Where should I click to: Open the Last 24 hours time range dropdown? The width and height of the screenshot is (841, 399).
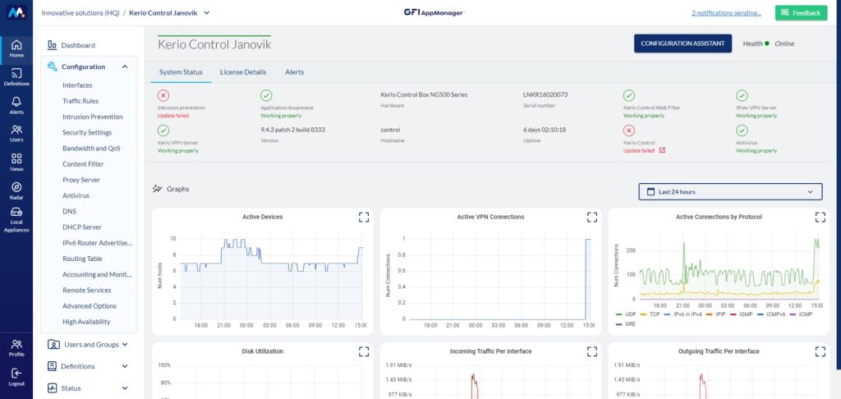[730, 191]
